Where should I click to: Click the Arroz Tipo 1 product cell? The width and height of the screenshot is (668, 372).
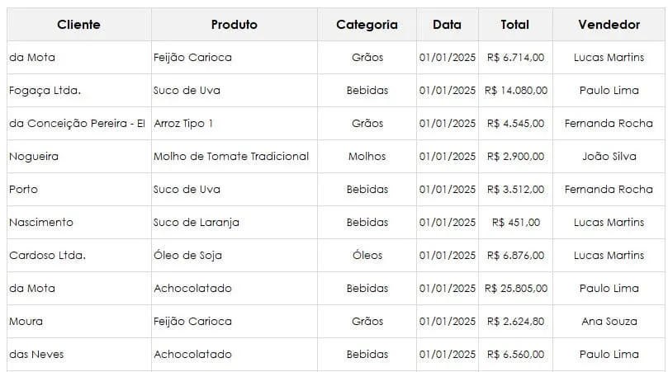click(x=235, y=124)
